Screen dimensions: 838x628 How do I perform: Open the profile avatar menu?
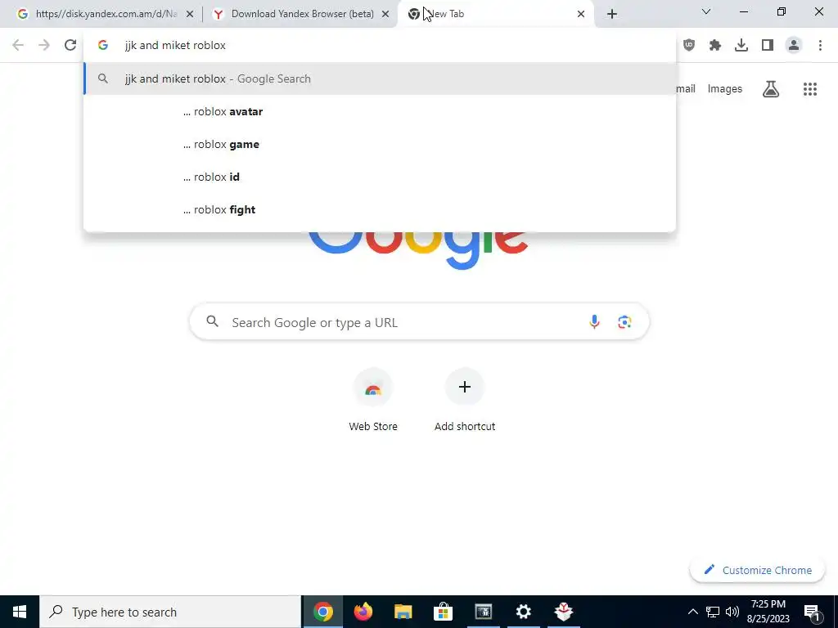click(x=794, y=46)
